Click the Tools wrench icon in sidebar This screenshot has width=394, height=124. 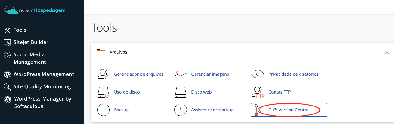coord(7,30)
